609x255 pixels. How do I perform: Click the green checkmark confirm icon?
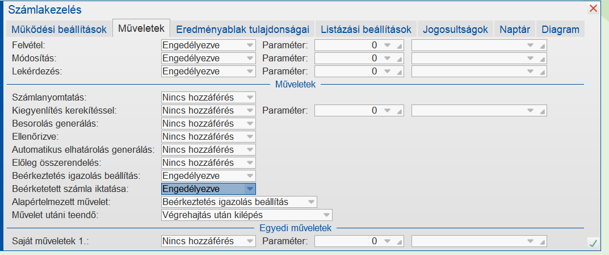click(x=593, y=243)
